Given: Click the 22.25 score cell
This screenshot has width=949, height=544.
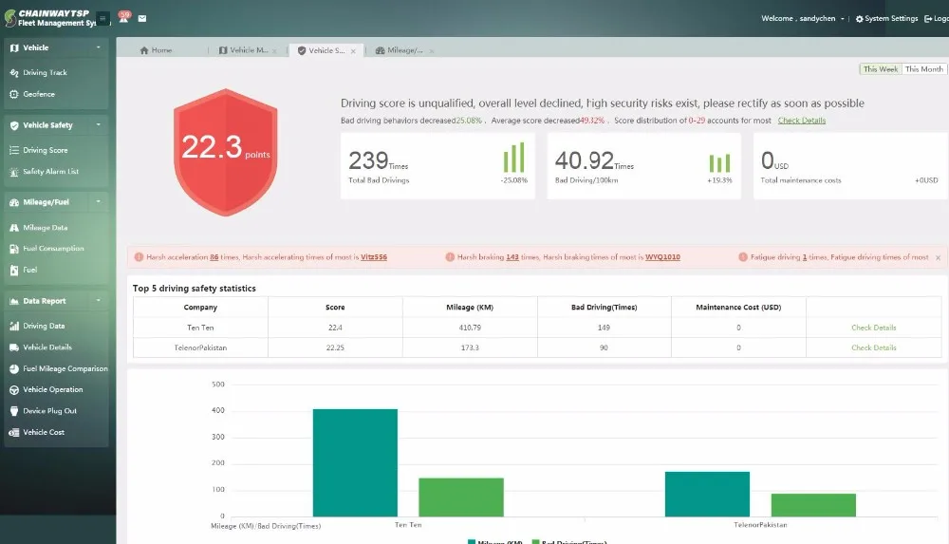Looking at the screenshot, I should tap(335, 347).
